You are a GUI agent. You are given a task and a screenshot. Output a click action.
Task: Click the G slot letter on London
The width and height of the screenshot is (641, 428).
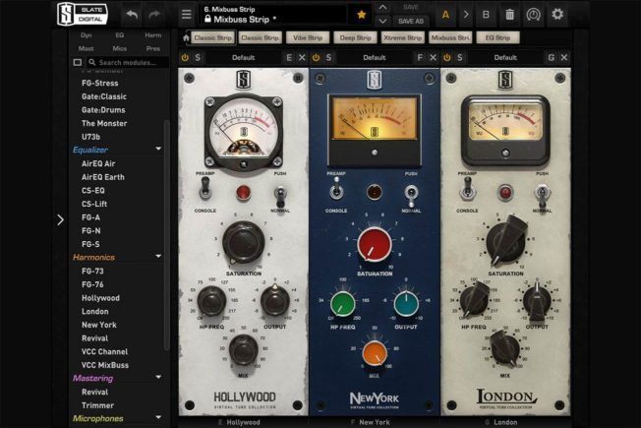pyautogui.click(x=552, y=58)
